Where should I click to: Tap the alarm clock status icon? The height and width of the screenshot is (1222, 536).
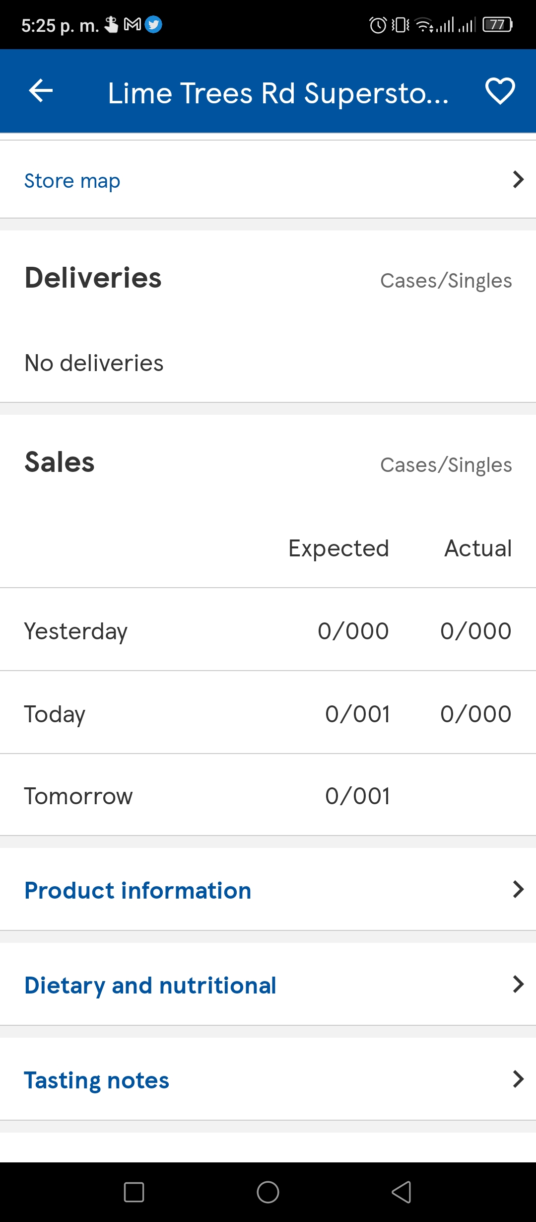coord(378,24)
